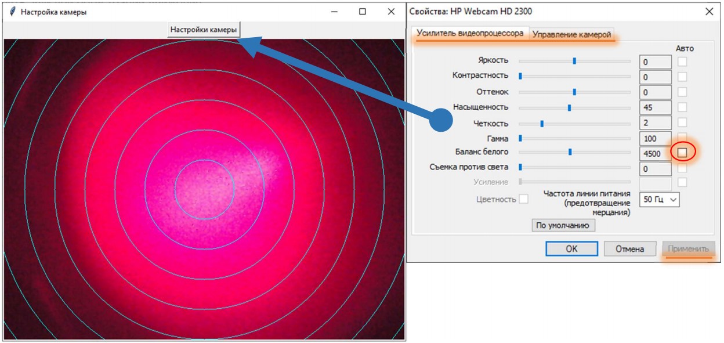Click the feather icon in Настройка камеры title bar
This screenshot has height=343, width=724.
[x=12, y=12]
